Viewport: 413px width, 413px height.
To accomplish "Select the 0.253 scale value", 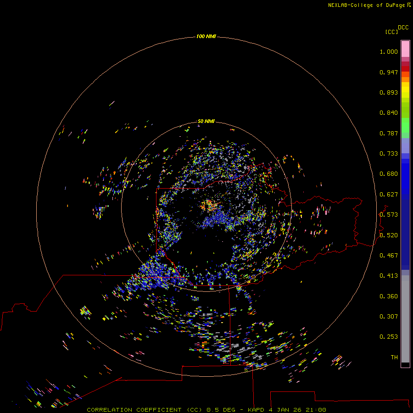I will pyautogui.click(x=389, y=337).
